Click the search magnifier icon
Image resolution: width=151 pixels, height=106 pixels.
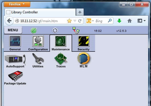(110, 21)
